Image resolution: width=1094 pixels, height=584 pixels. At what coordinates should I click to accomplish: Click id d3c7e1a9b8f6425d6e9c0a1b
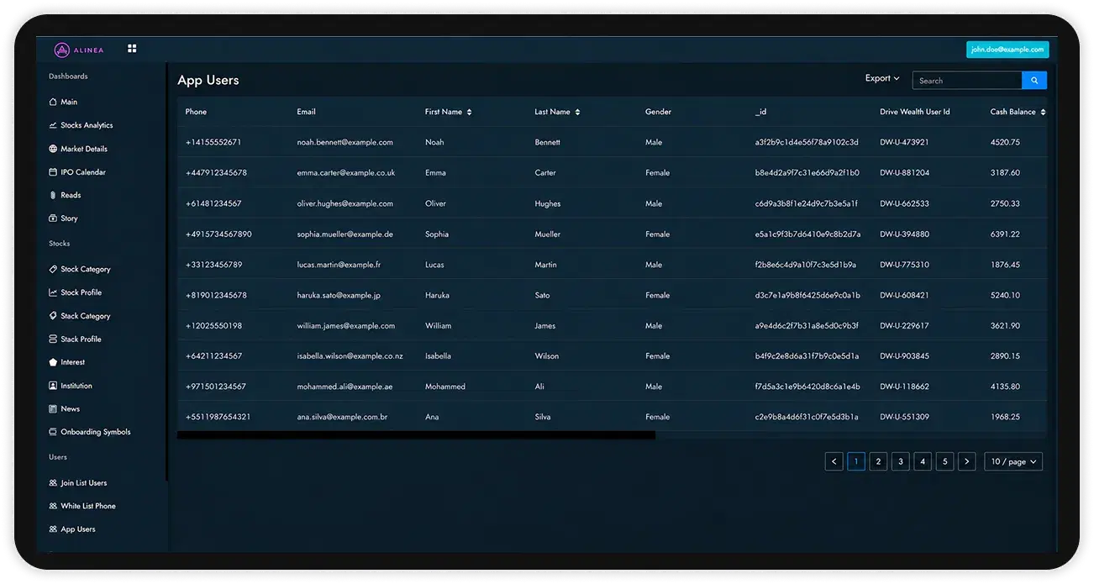807,295
